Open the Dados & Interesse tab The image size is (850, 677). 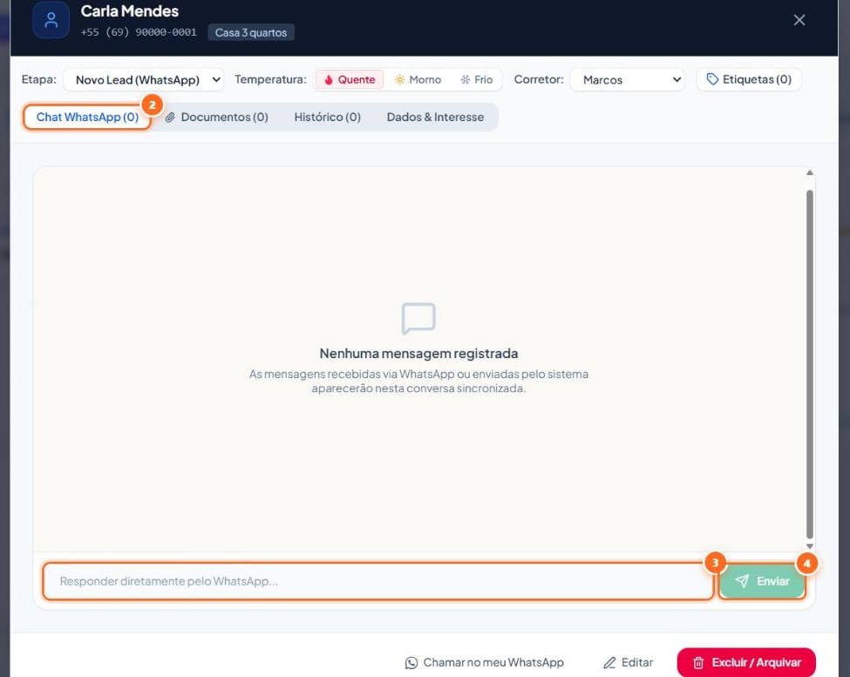[x=435, y=117]
